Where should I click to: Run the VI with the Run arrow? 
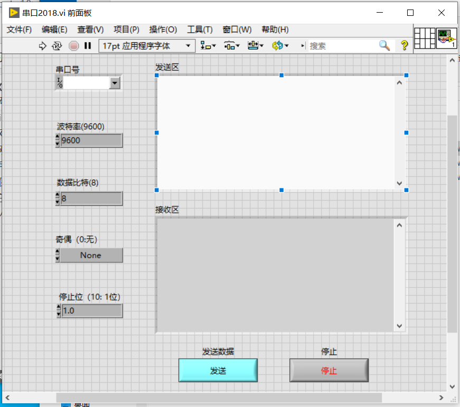(x=42, y=46)
